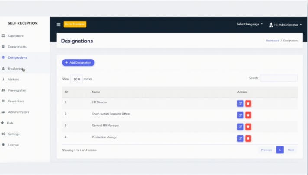Open Departments from the sidebar
This screenshot has width=308, height=175.
point(17,47)
